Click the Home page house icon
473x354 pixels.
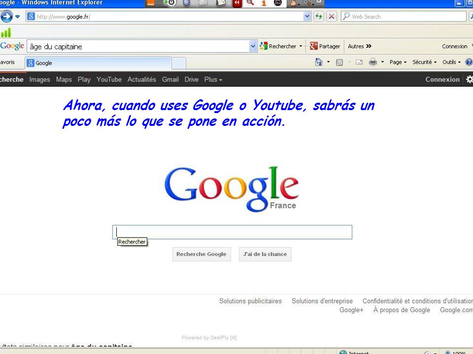[319, 62]
